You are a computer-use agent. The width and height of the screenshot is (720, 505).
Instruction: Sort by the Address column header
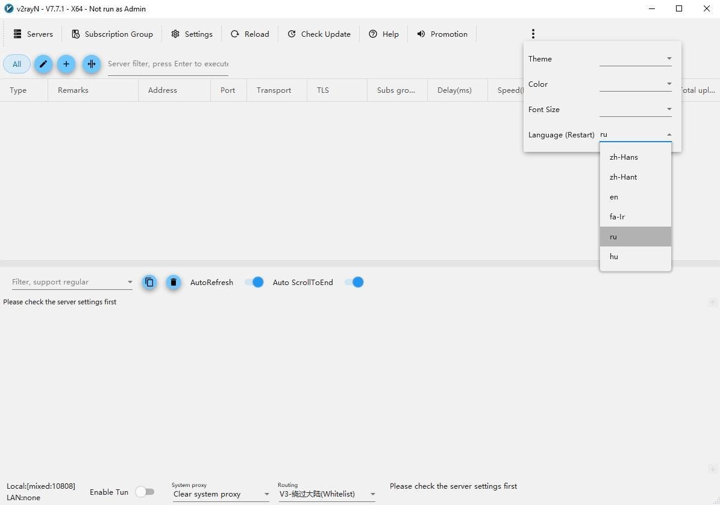point(175,90)
